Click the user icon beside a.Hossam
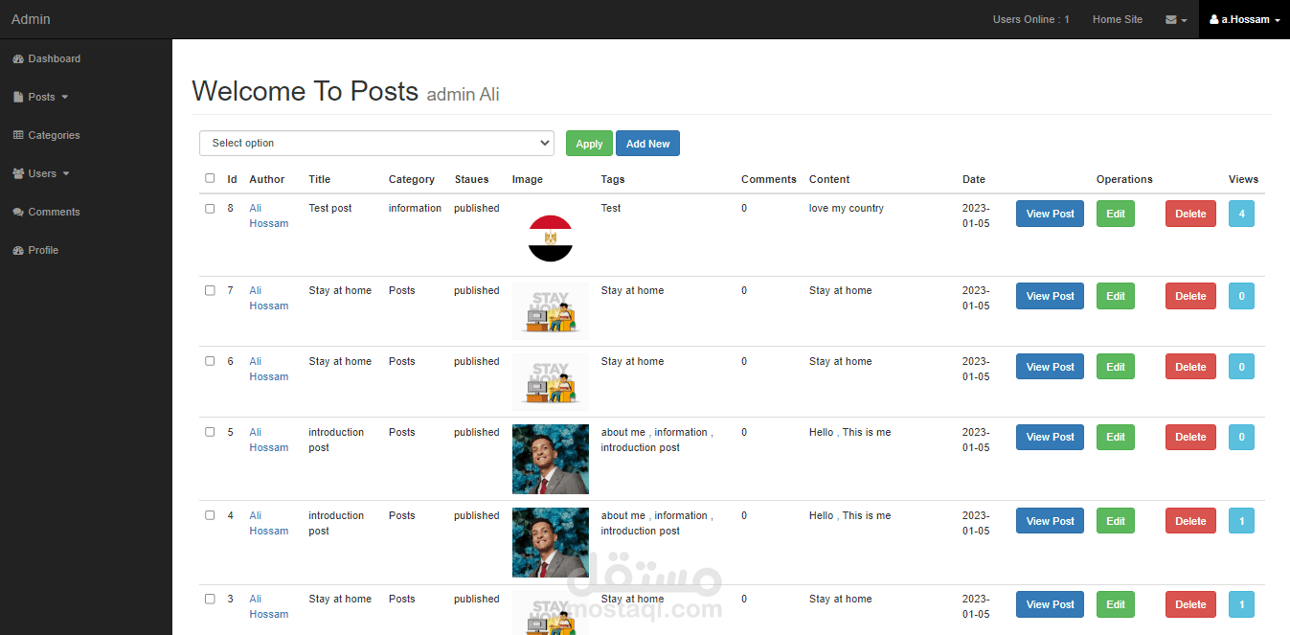 coord(1214,19)
